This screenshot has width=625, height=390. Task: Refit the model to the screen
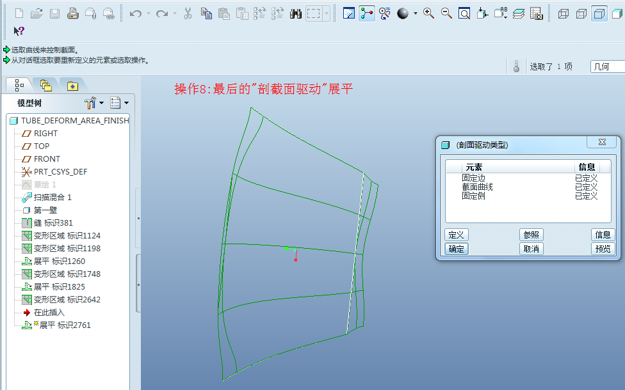[464, 13]
